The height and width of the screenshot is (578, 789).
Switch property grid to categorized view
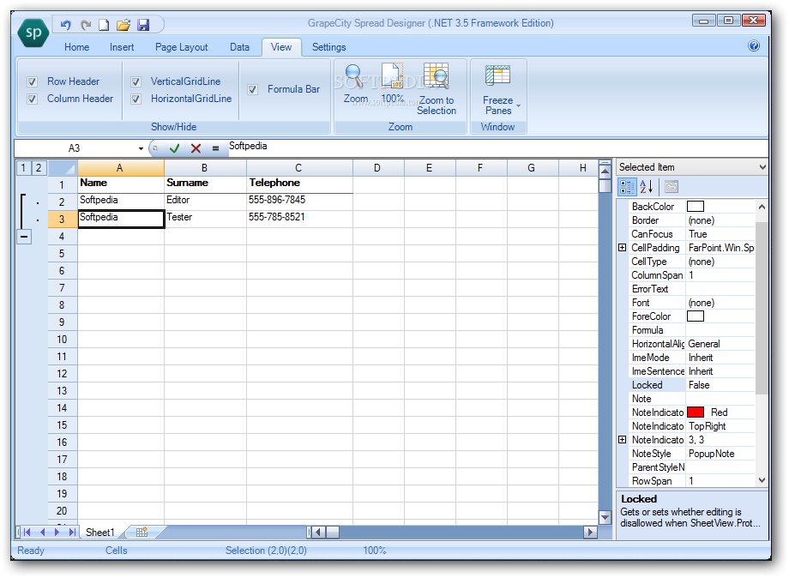click(x=627, y=187)
